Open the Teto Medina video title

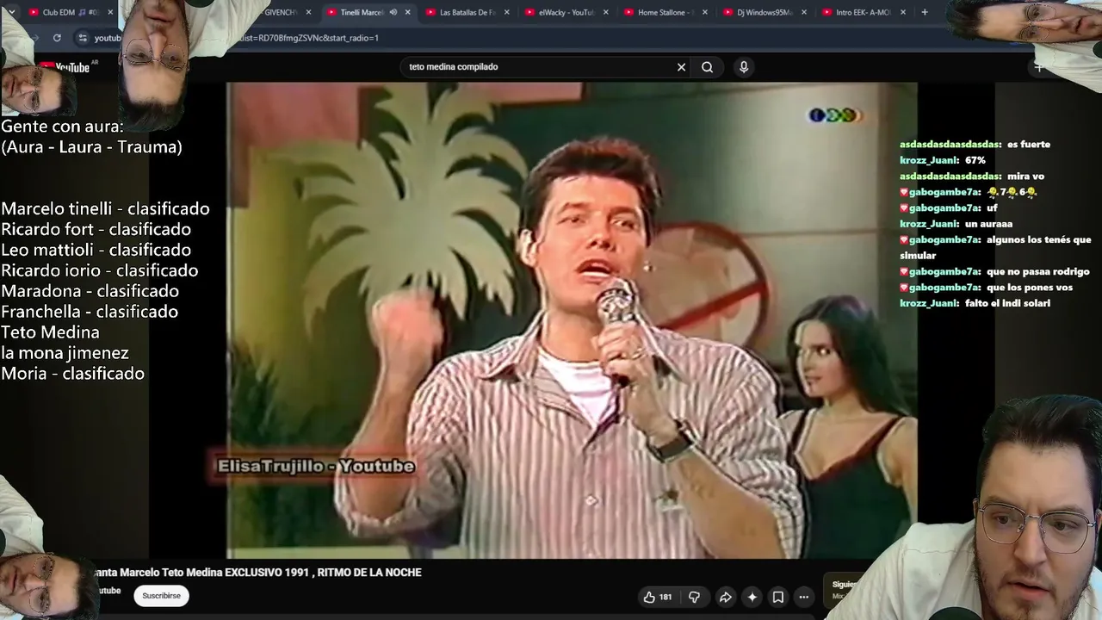(x=257, y=573)
